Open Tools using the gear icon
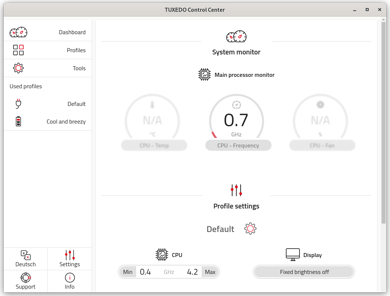This screenshot has height=296, width=390. [x=18, y=68]
